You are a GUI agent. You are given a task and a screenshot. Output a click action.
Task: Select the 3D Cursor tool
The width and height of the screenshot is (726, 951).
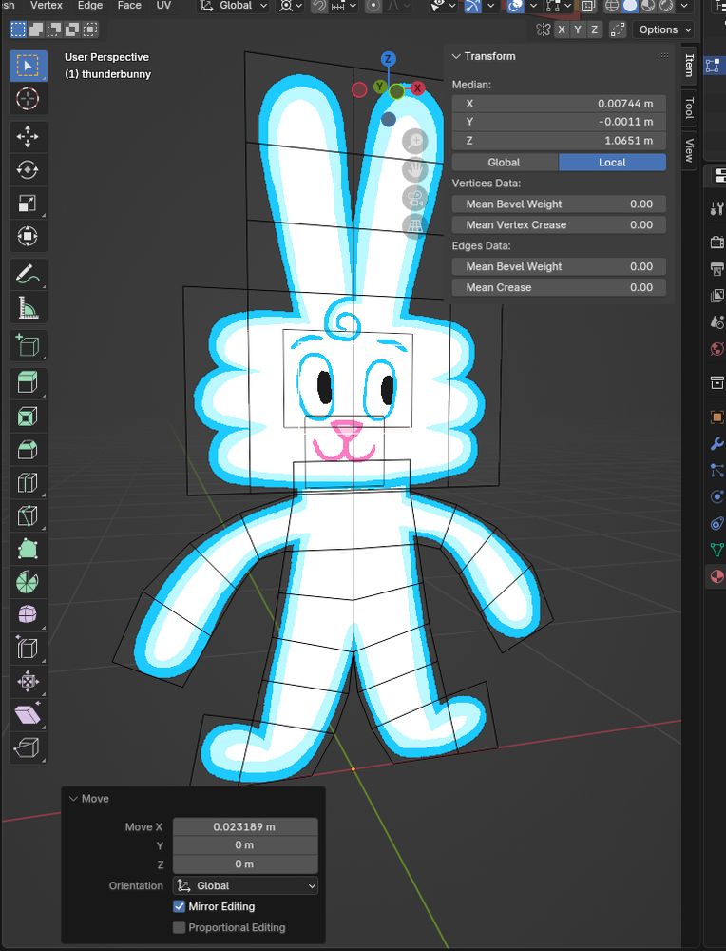tap(28, 98)
